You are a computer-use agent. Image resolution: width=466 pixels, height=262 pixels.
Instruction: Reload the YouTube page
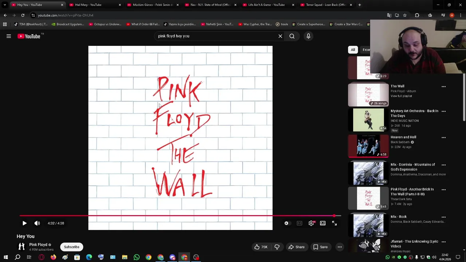pyautogui.click(x=23, y=15)
